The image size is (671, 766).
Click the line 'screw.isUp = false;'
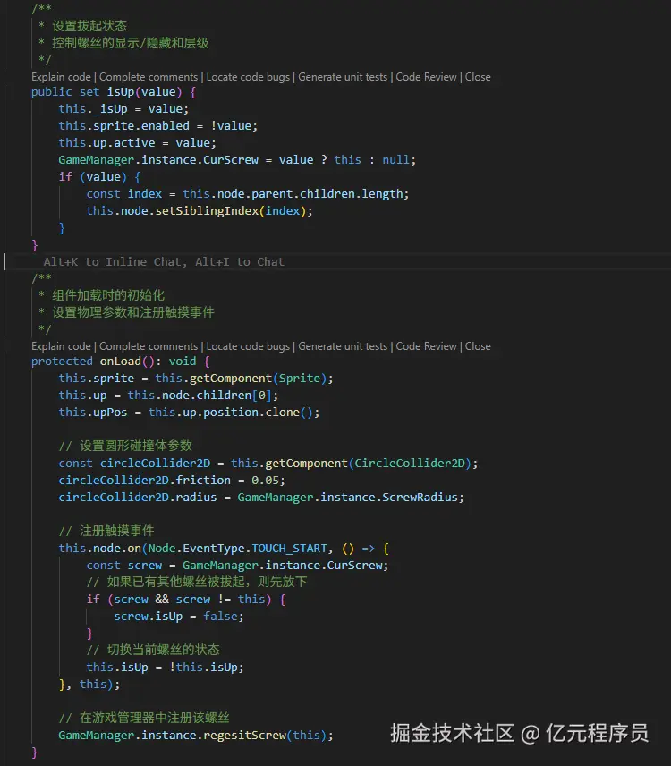point(179,617)
